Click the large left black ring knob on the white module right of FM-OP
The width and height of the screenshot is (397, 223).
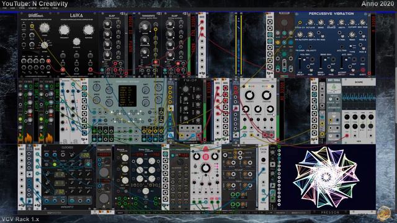pos(249,95)
